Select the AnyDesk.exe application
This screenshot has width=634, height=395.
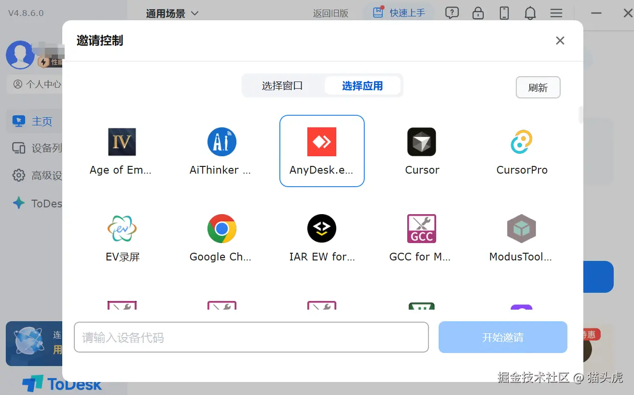click(x=322, y=150)
